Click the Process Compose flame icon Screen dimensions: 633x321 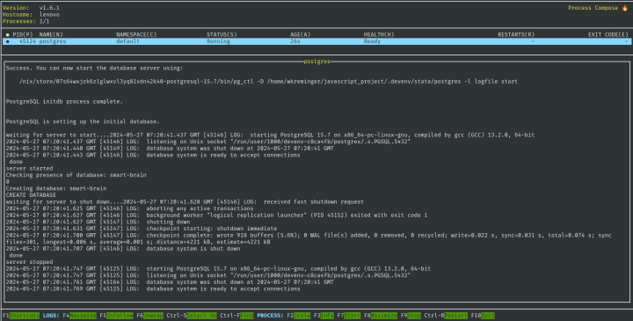[x=625, y=8]
